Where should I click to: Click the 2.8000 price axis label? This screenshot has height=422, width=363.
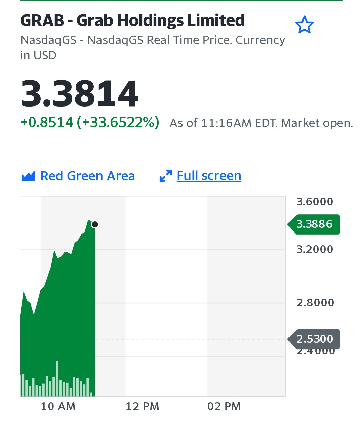315,303
